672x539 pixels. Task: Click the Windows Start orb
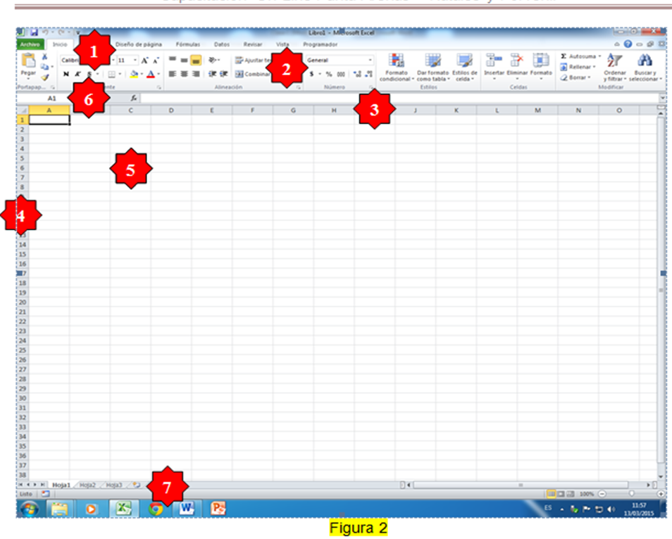[29, 509]
